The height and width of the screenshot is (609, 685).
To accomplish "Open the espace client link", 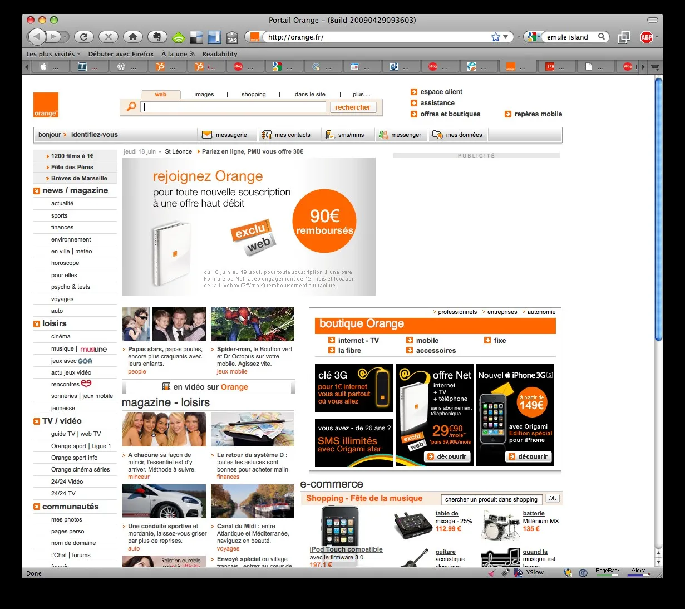I will click(437, 92).
